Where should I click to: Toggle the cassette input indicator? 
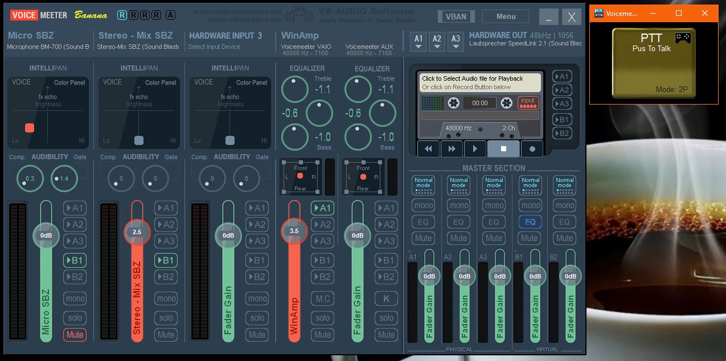point(528,103)
